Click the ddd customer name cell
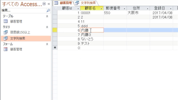The height and width of the screenshot is (100, 178). pos(92,26)
